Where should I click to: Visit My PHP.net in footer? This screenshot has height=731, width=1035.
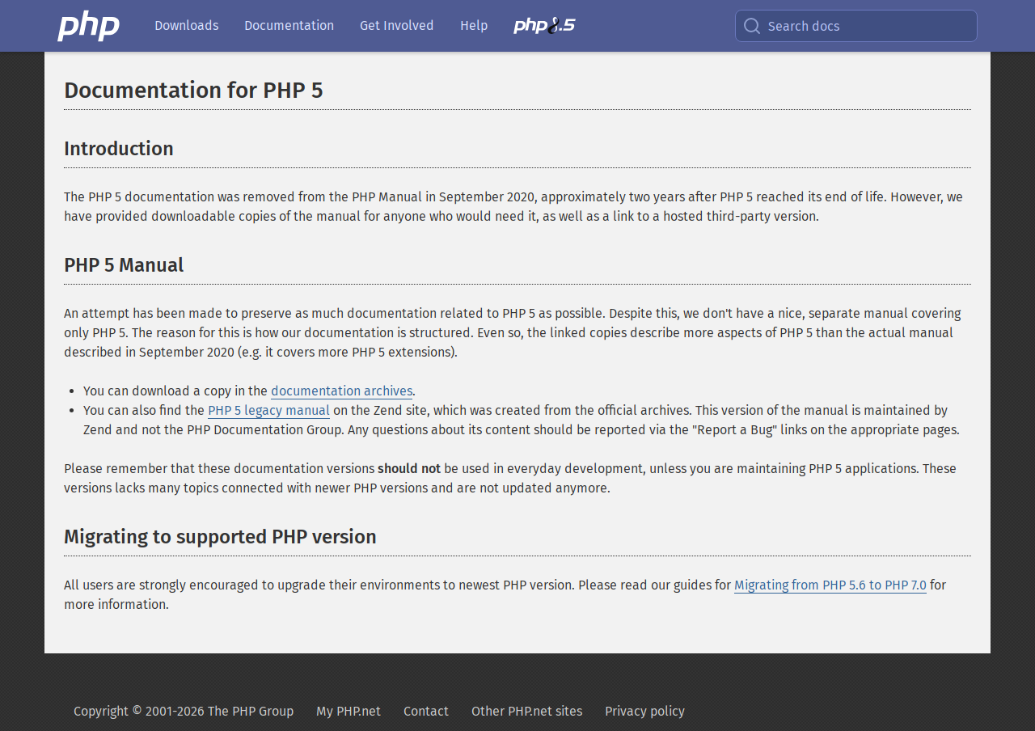coord(348,712)
